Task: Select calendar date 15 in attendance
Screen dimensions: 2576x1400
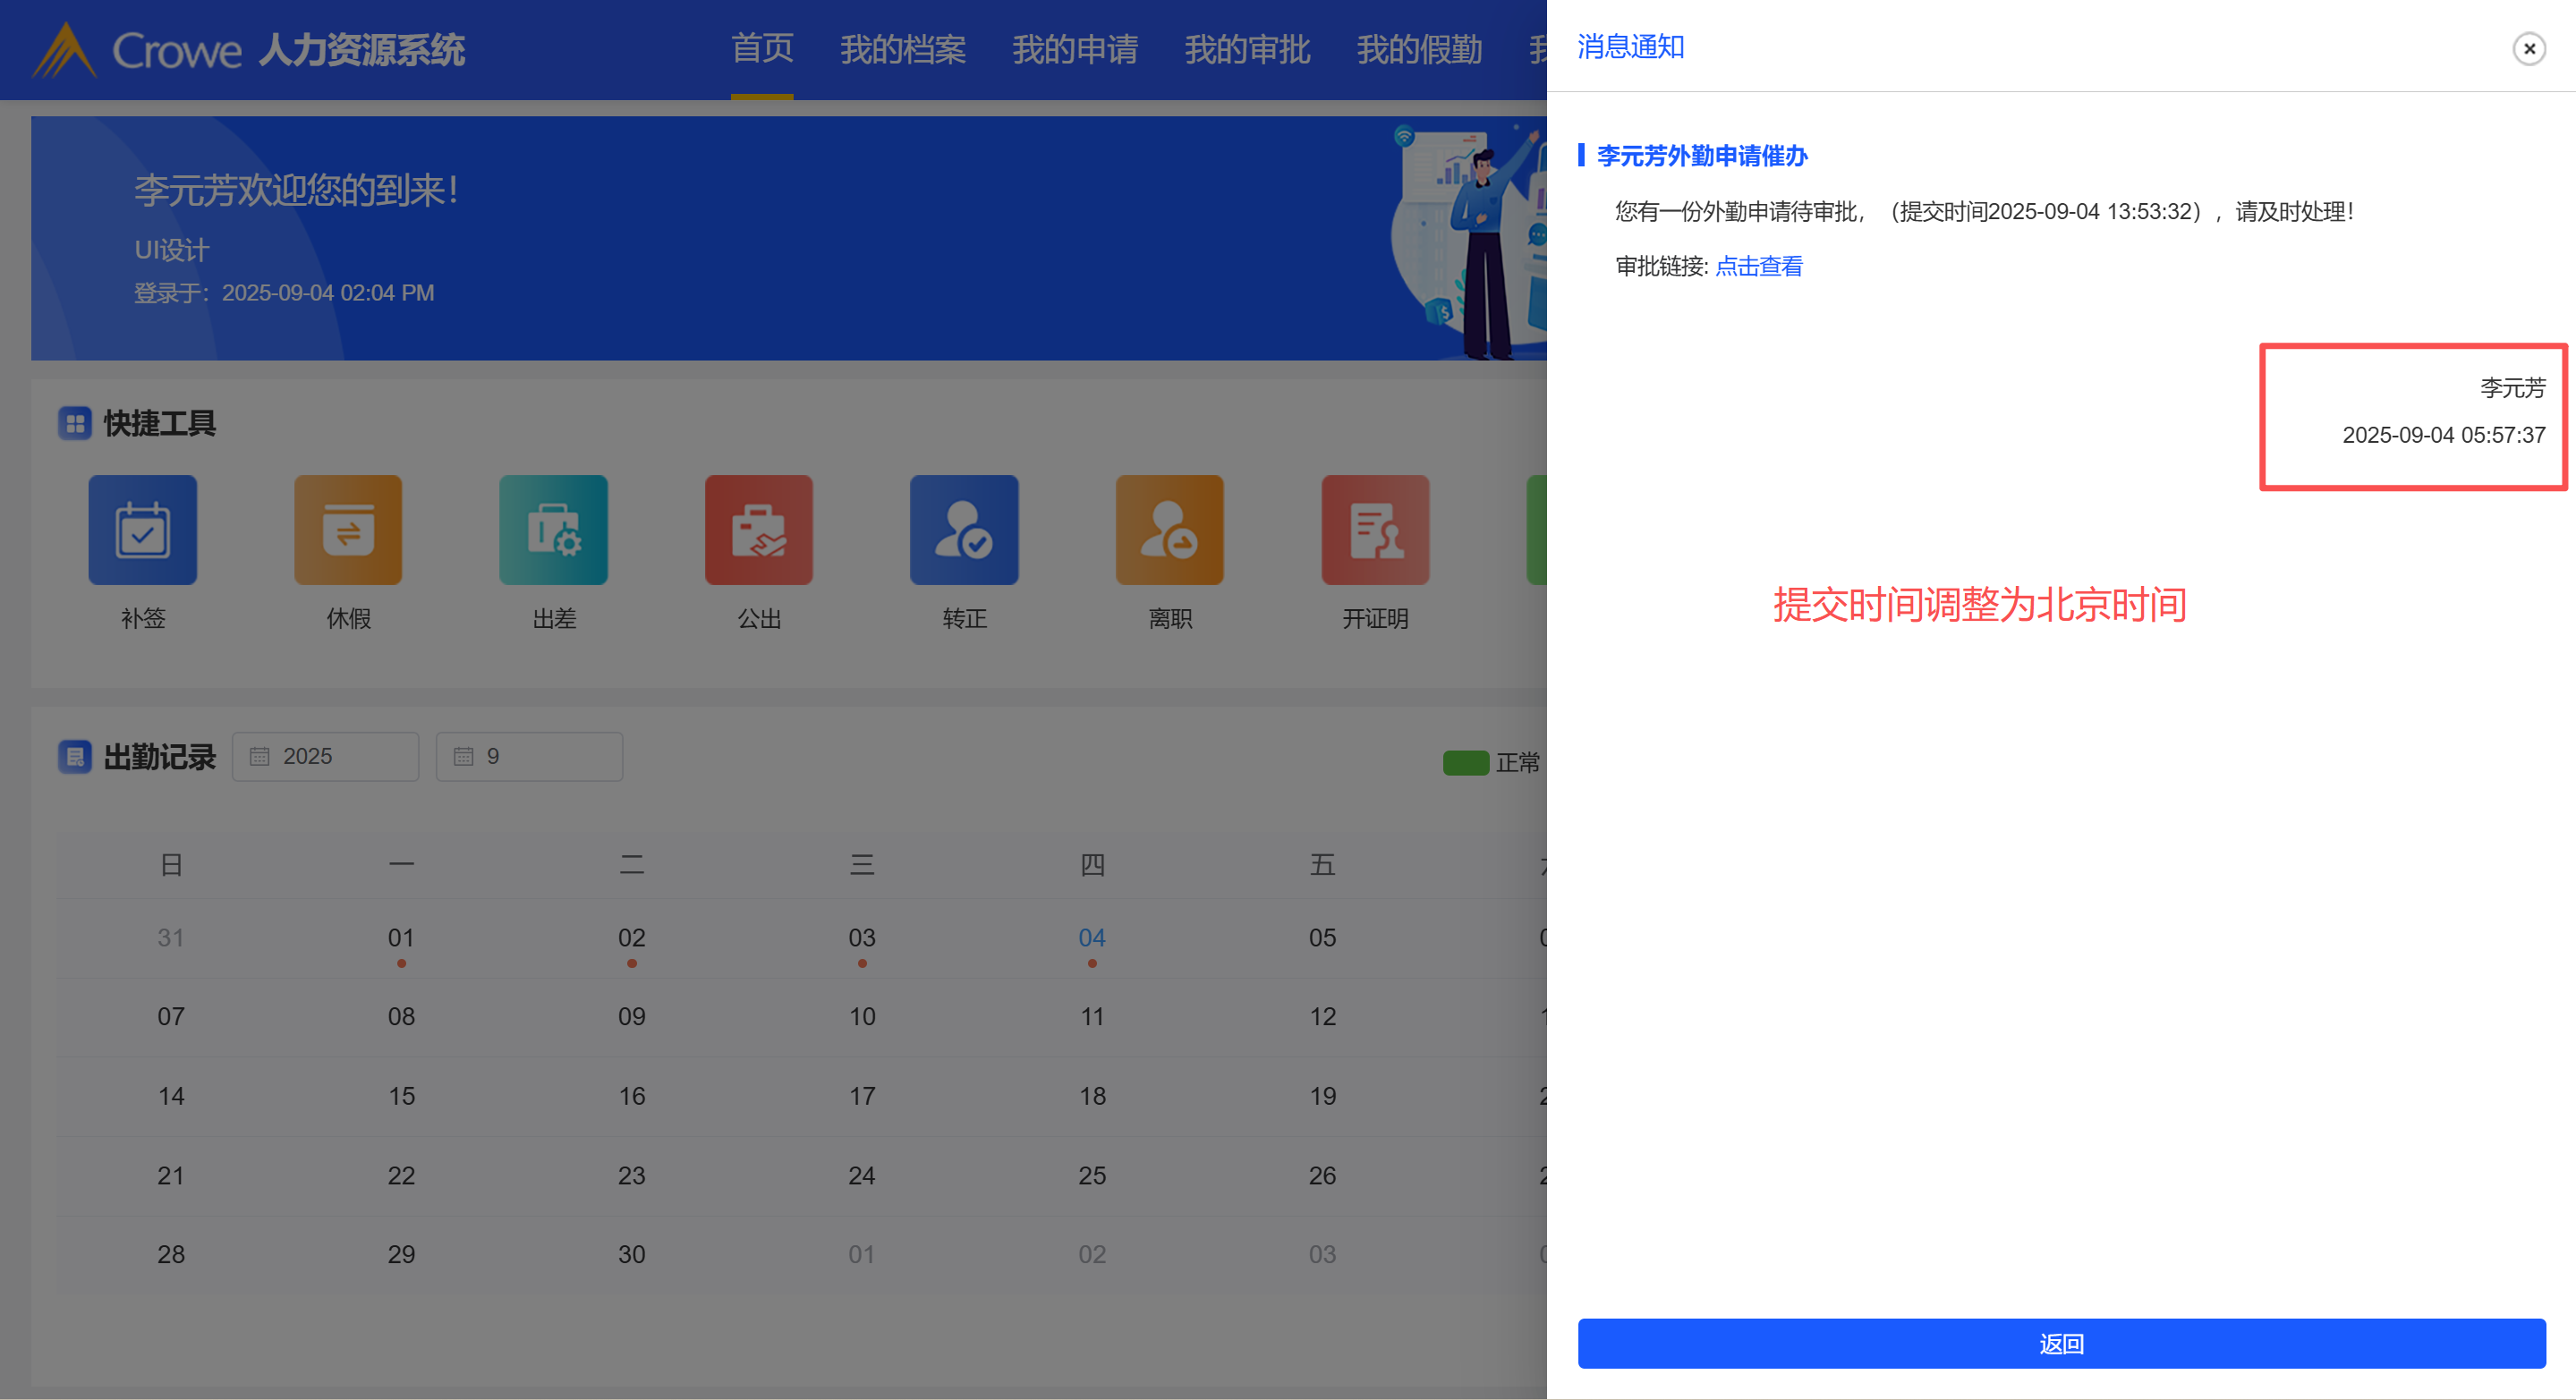Action: click(401, 1096)
